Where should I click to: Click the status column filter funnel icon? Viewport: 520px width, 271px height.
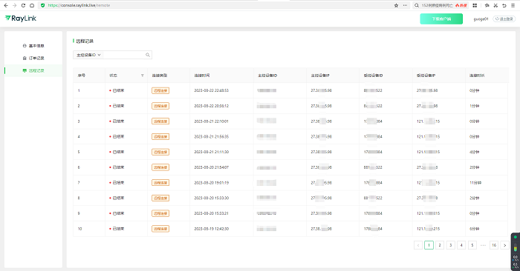point(143,76)
